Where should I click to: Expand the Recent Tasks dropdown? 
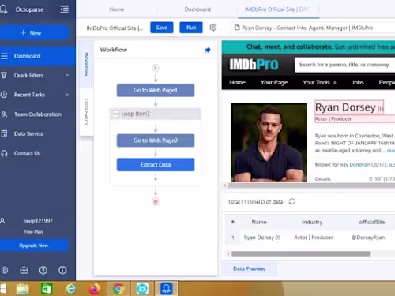point(67,95)
